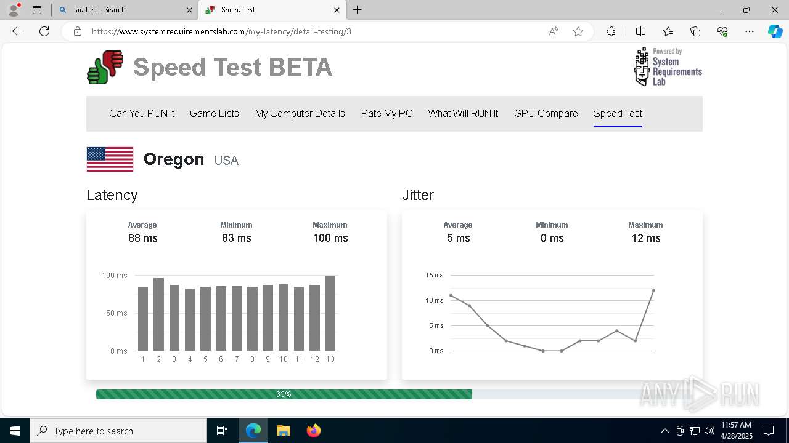Click the green 63% progress bar
The width and height of the screenshot is (789, 443).
tap(284, 394)
